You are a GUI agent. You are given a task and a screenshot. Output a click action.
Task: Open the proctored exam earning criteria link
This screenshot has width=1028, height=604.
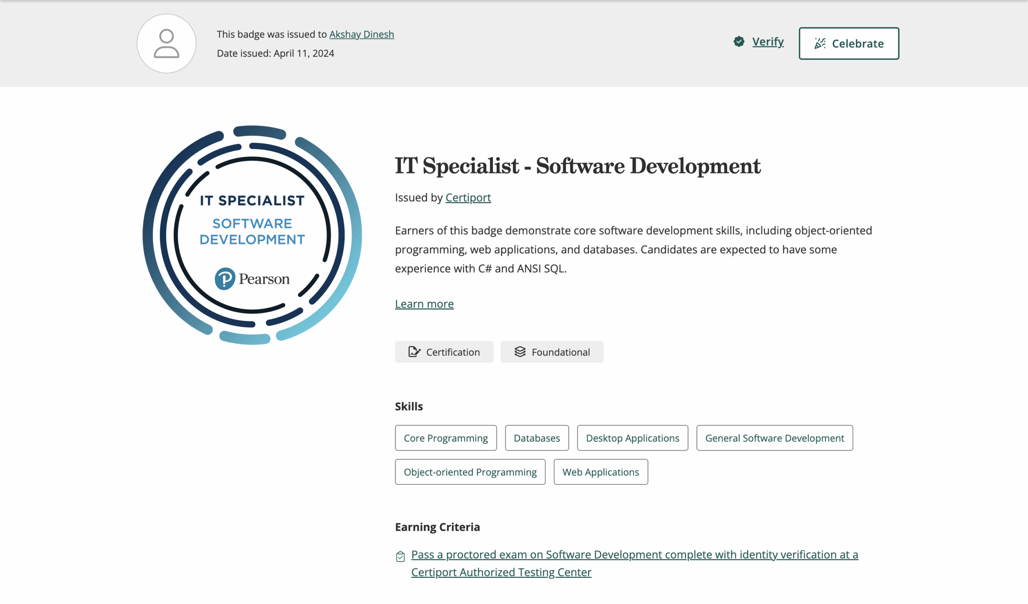pyautogui.click(x=635, y=563)
